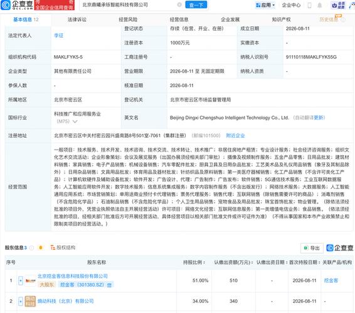This screenshot has height=313, width=355.
Task: Click the info icon beside 历史信息 tab
Action: pyautogui.click(x=343, y=19)
